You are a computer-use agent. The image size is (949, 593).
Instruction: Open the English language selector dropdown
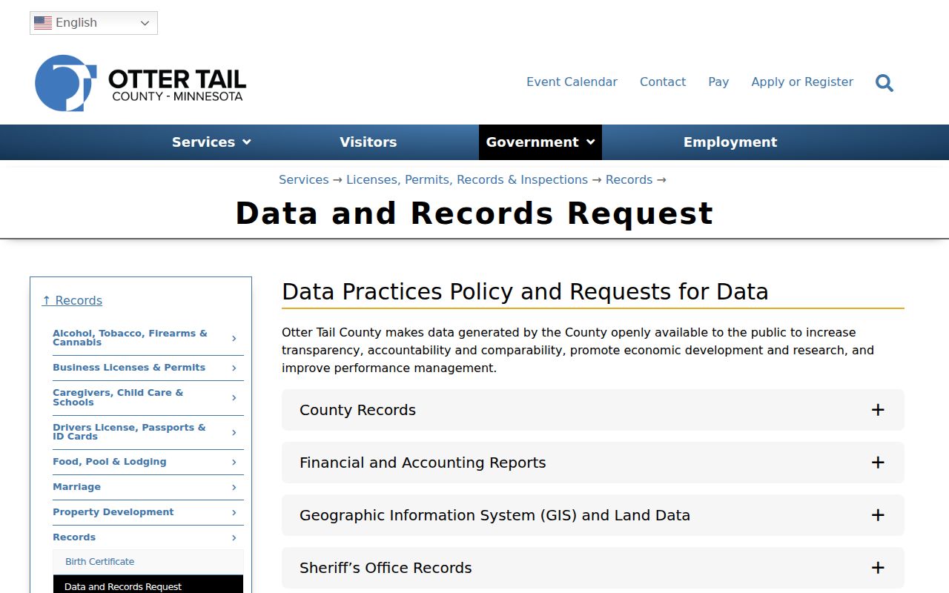click(93, 23)
